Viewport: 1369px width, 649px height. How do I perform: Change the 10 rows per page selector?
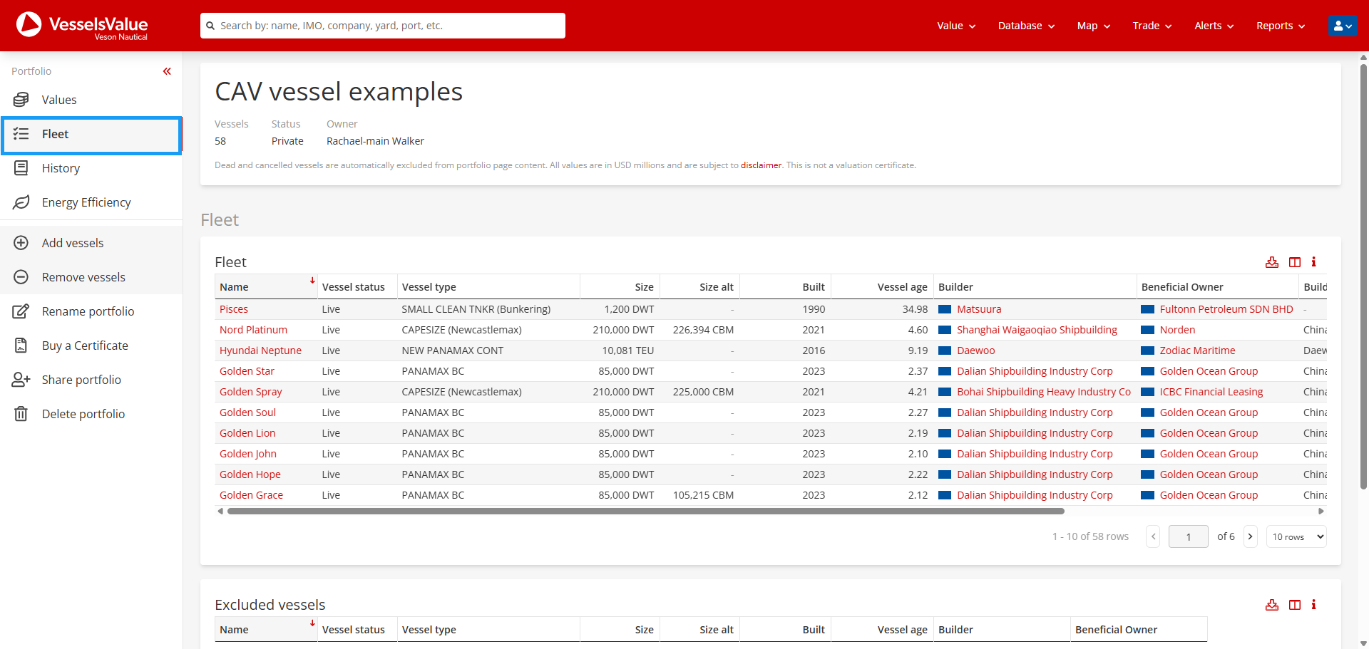(1296, 536)
